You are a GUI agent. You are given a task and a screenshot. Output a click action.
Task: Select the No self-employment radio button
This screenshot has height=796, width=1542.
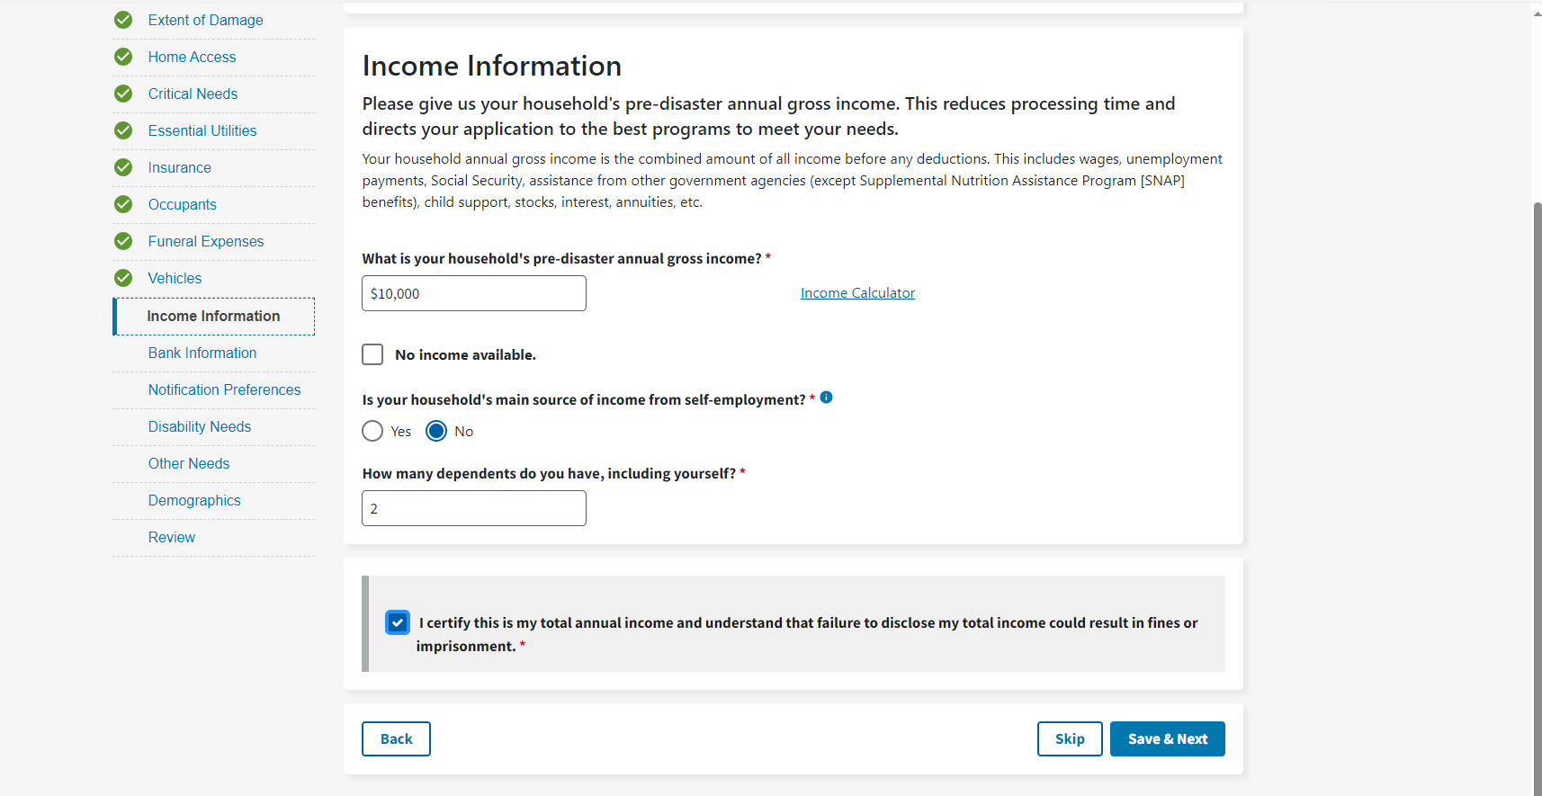[x=436, y=431]
